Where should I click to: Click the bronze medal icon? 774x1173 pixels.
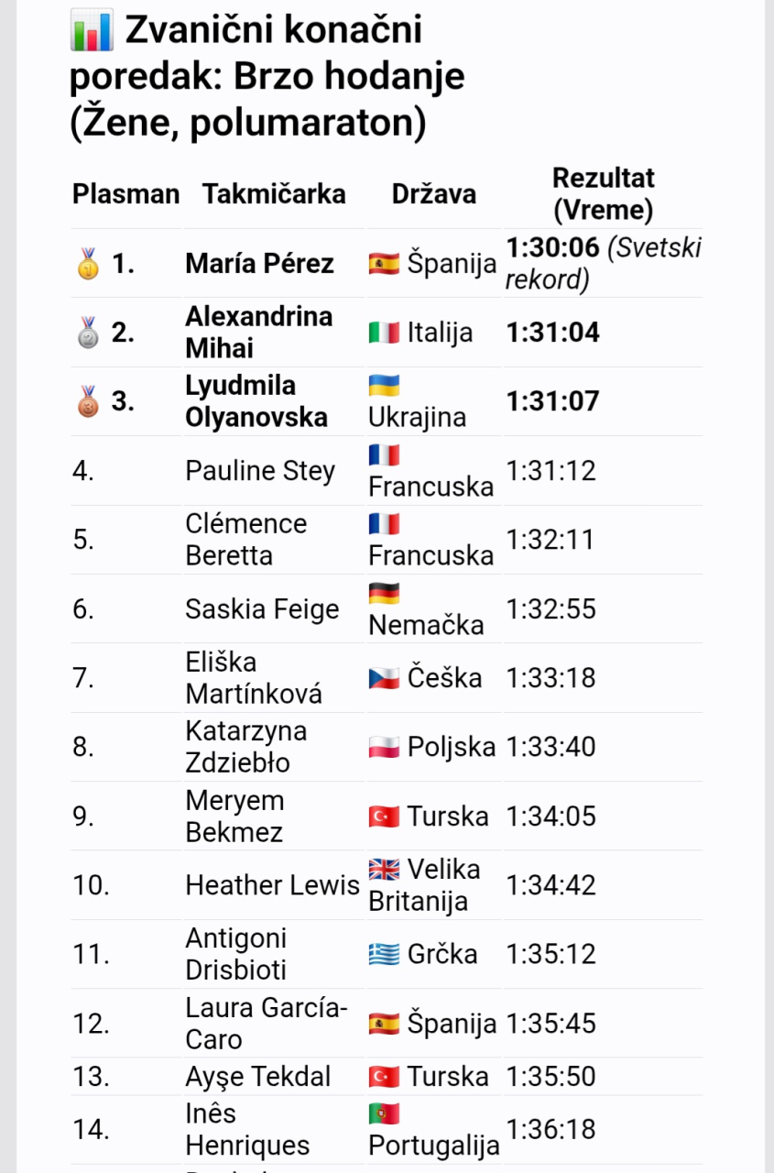pos(88,401)
